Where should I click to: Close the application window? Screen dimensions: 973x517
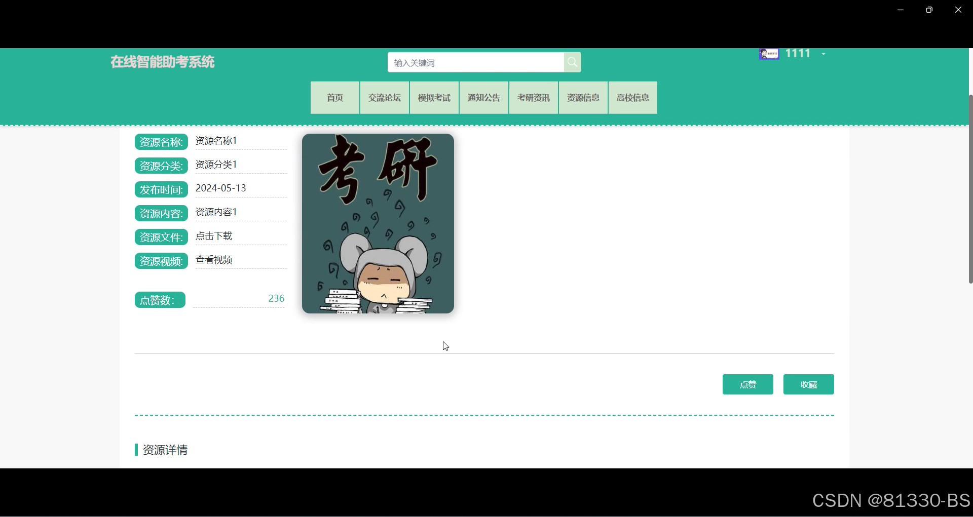[x=958, y=10]
